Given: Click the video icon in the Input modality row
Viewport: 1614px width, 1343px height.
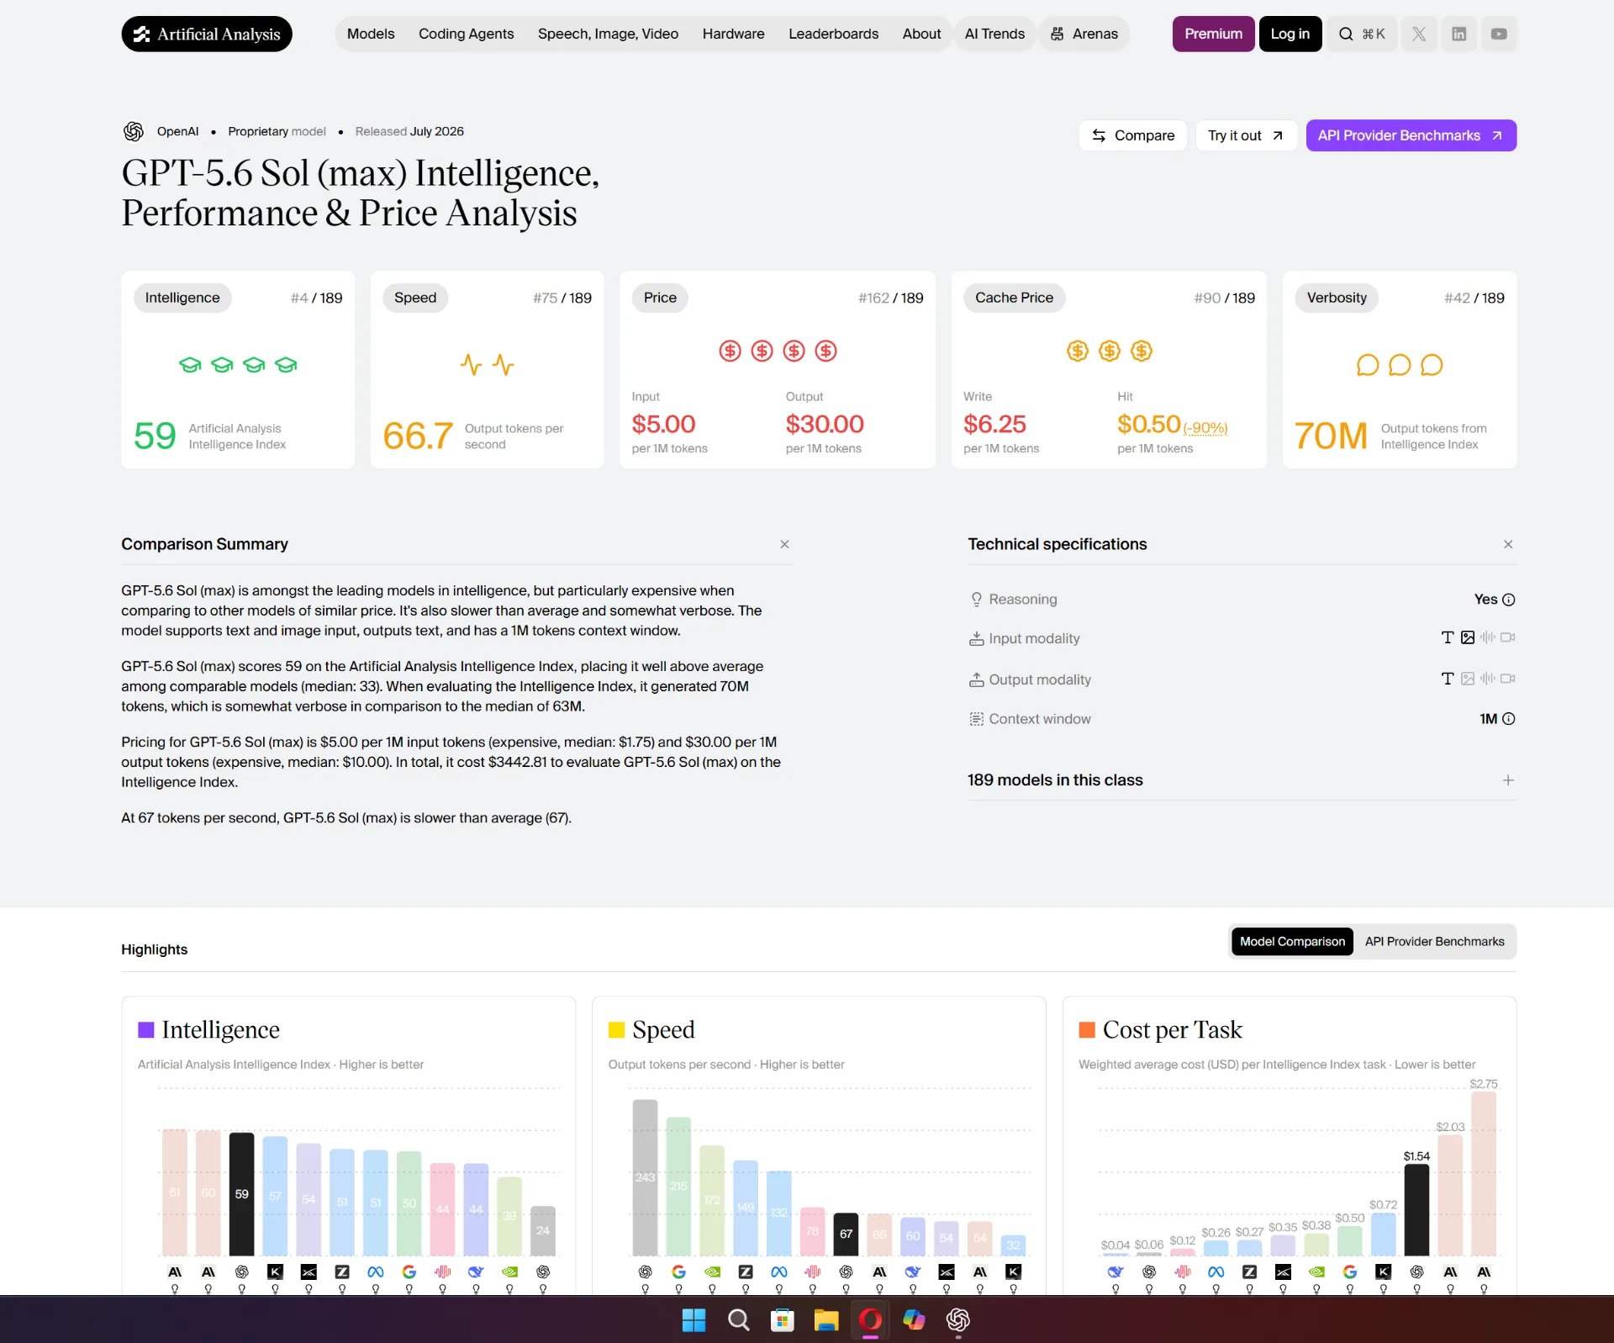Looking at the screenshot, I should coord(1508,637).
